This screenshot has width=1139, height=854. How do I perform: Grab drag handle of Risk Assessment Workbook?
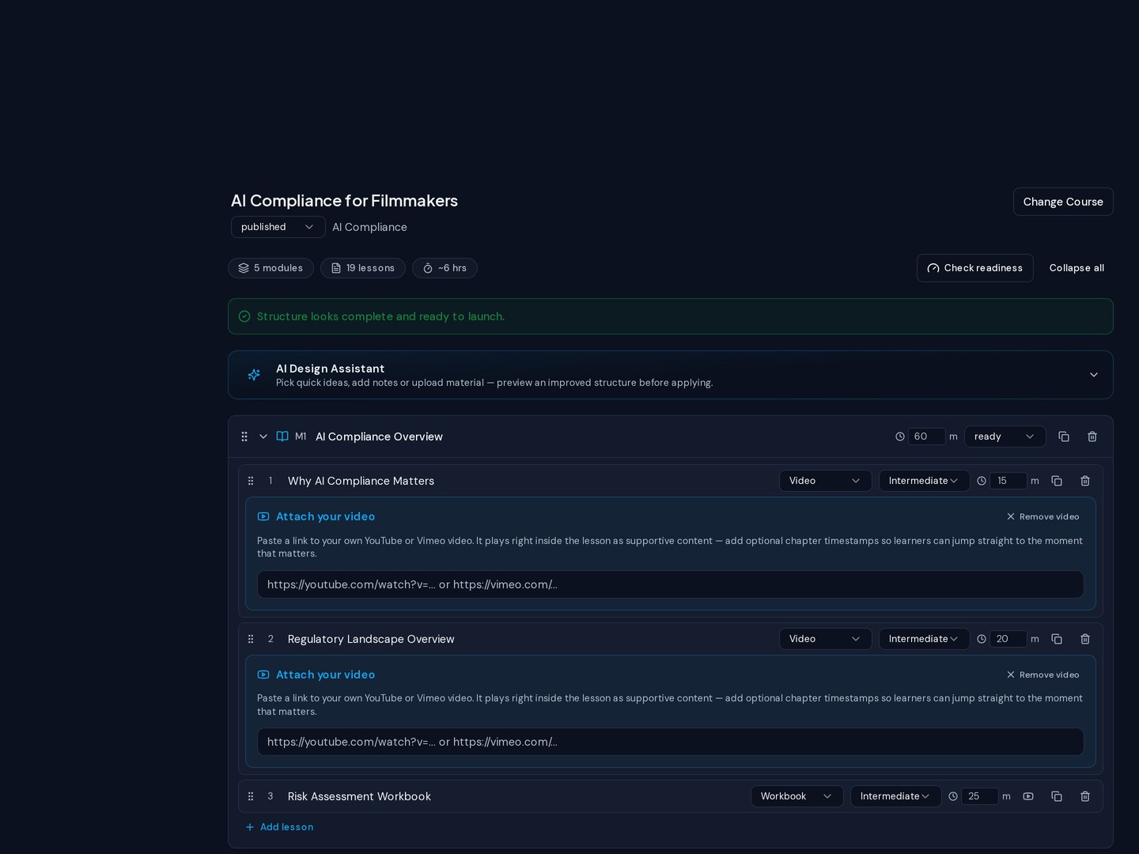[x=251, y=796]
